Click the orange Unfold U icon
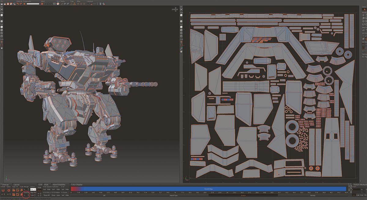This screenshot has width=367, height=200. coord(4,190)
